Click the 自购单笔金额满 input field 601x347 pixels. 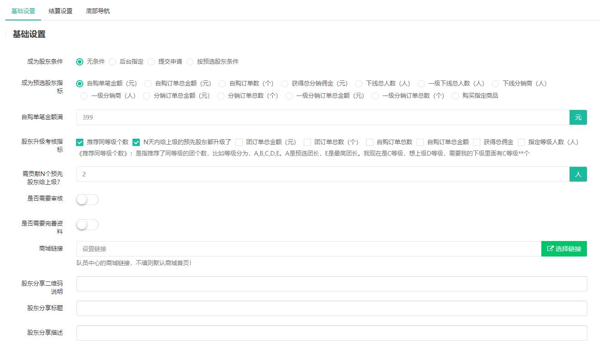[x=323, y=117]
